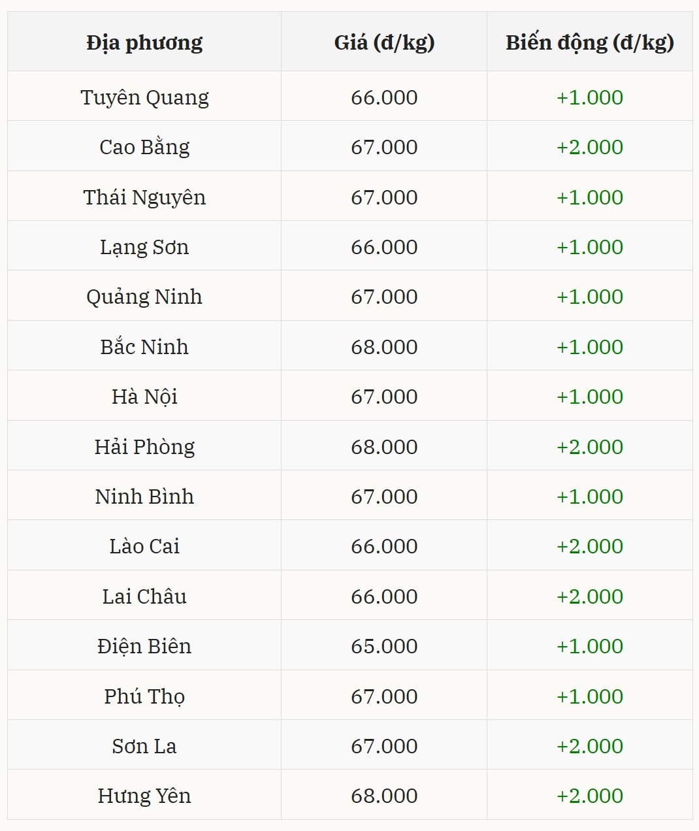This screenshot has height=831, width=699.
Task: Click the Thái Nguyên row name
Action: click(x=144, y=197)
